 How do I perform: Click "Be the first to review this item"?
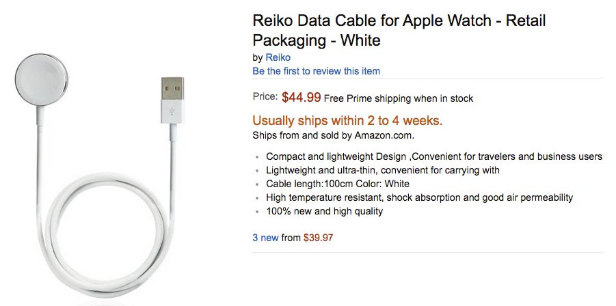click(x=316, y=71)
